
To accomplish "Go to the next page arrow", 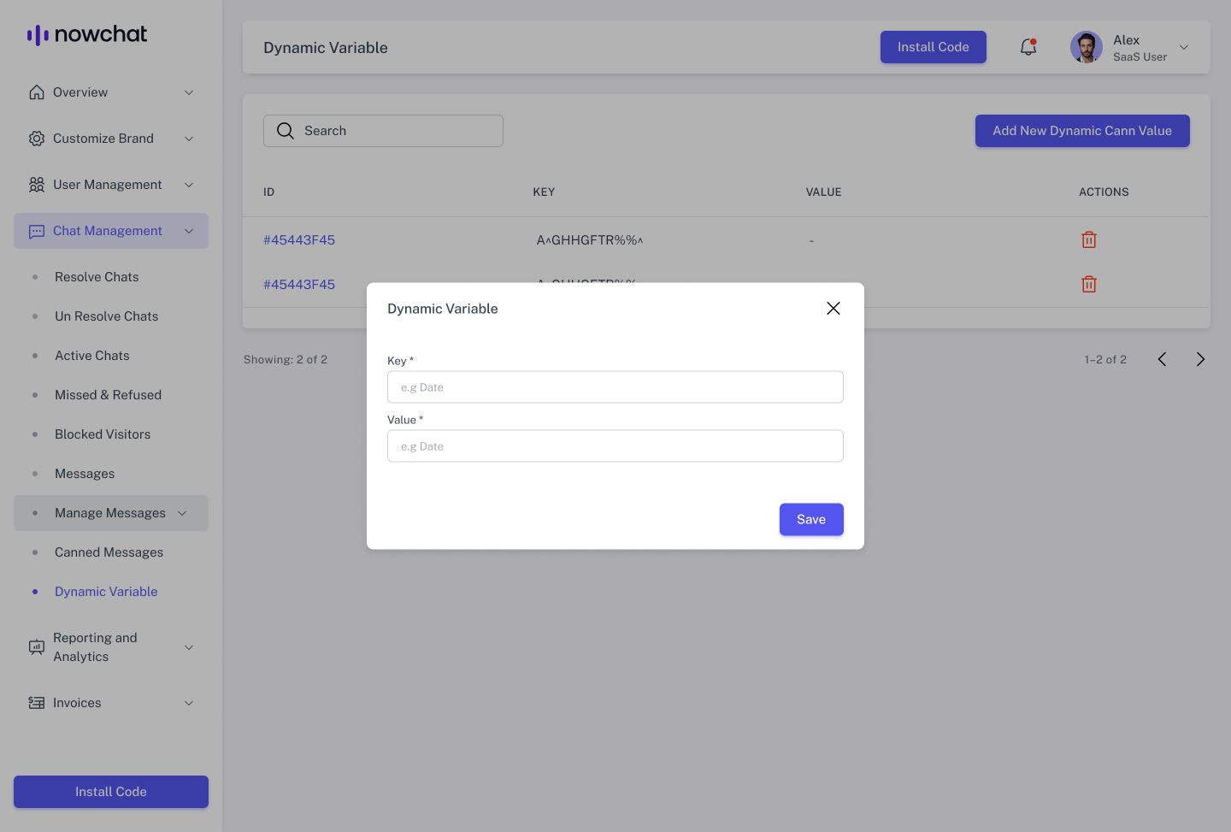I will pyautogui.click(x=1200, y=359).
